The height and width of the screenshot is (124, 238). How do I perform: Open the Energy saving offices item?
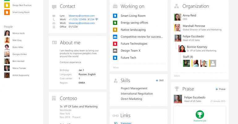pyautogui.click(x=134, y=23)
